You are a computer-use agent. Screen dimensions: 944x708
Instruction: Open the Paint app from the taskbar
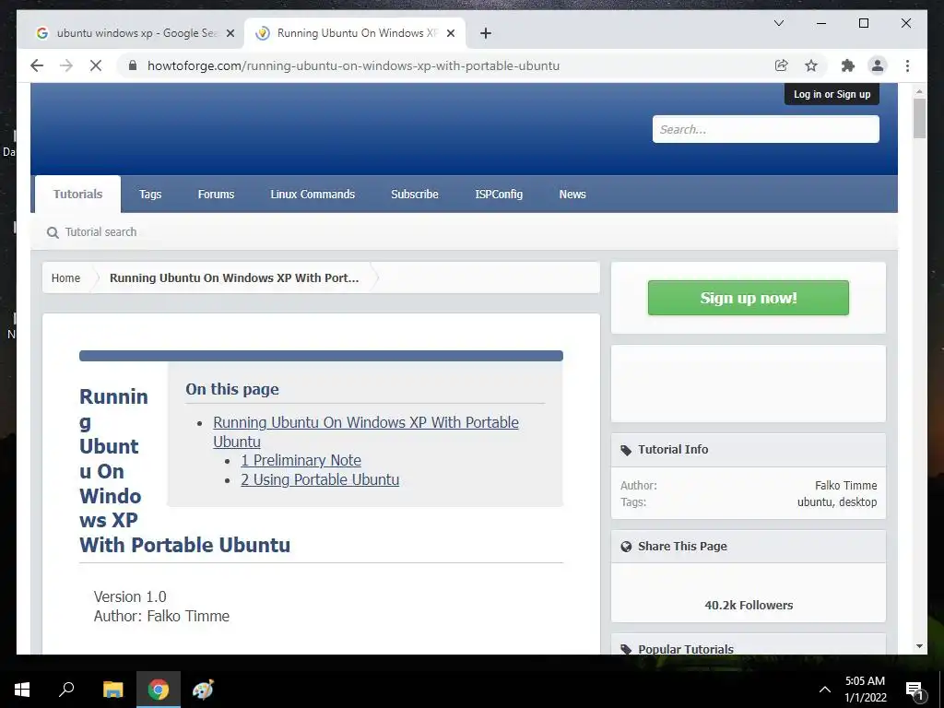coord(203,690)
